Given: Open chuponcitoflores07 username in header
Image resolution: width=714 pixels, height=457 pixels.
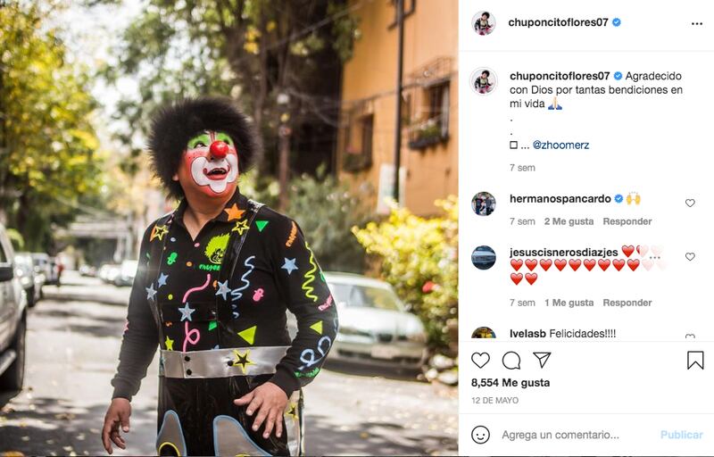Looking at the screenshot, I should click(x=558, y=22).
